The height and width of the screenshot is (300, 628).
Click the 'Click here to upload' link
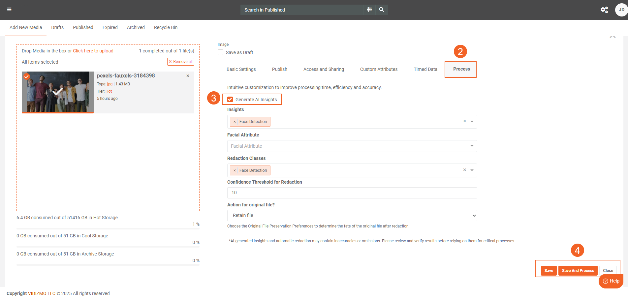click(93, 51)
